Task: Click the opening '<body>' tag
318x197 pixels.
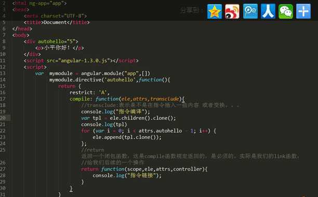Action: (x=20, y=35)
